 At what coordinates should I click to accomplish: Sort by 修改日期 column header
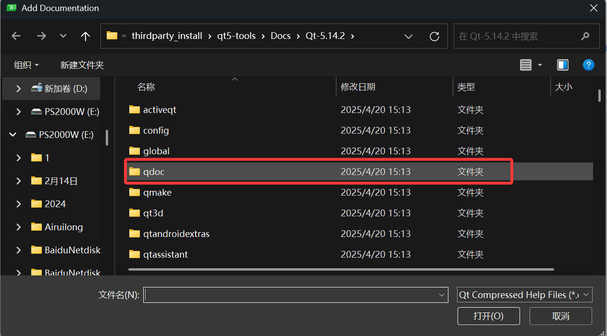(x=358, y=87)
